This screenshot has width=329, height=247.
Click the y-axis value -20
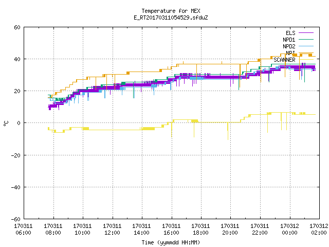coord(16,155)
